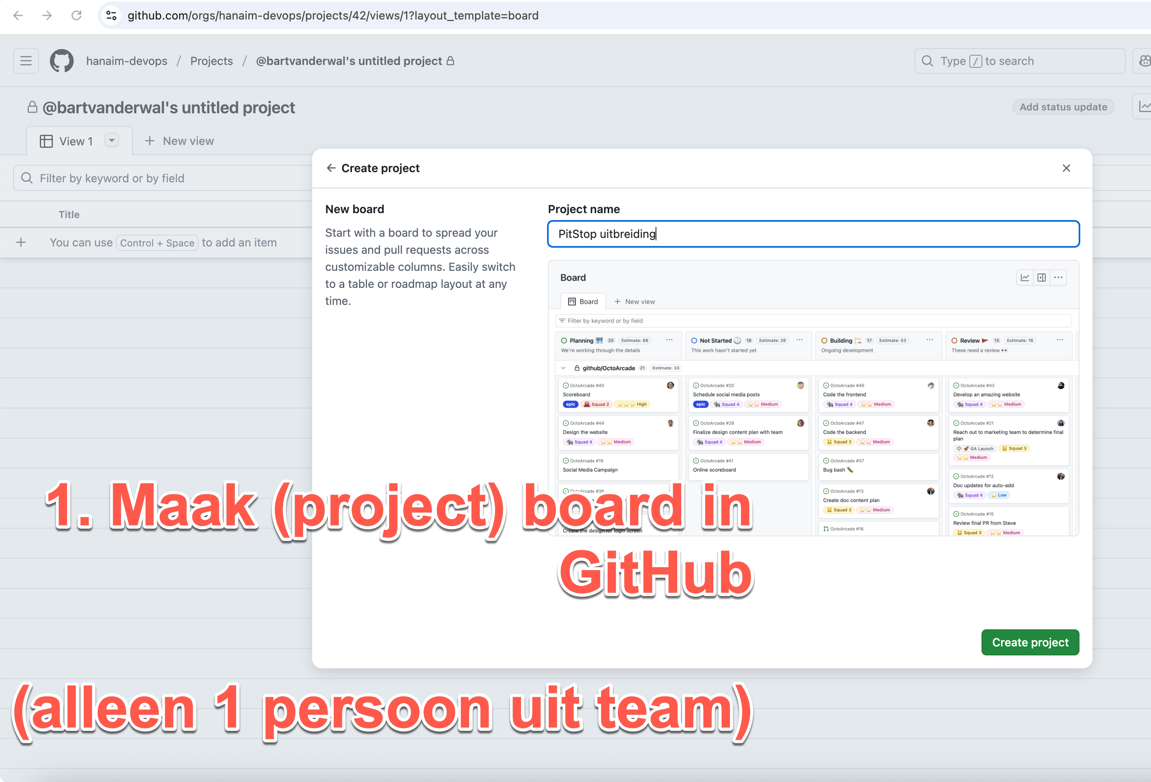The height and width of the screenshot is (782, 1151).
Task: Collapse the github/OctoArcade group
Action: 564,368
